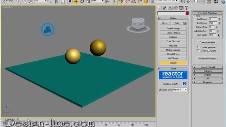Open Named Selection Sets dropdown
The width and height of the screenshot is (226, 127).
tap(176, 1)
